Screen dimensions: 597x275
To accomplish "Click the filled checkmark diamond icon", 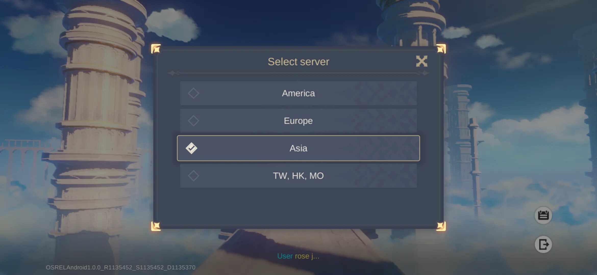I will 192,148.
